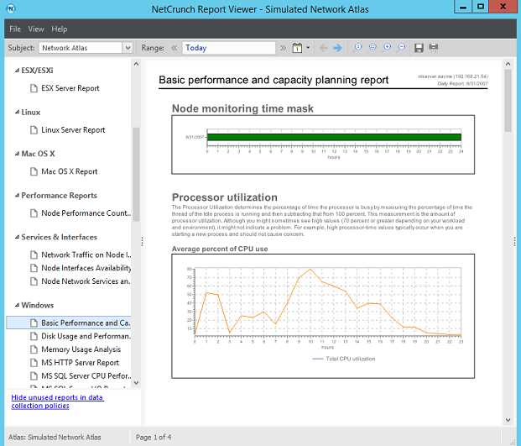Click the Page 1 of 4 status text
This screenshot has height=446, width=521.
tap(154, 438)
